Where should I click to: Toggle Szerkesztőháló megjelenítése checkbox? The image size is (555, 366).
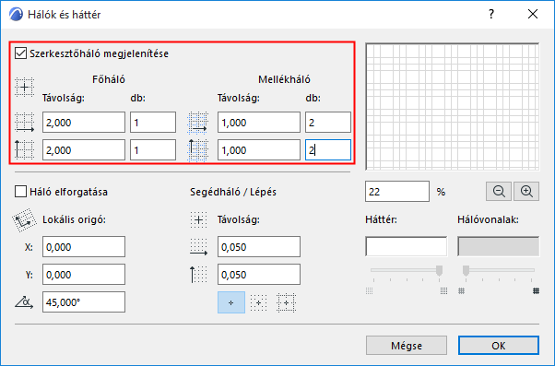[x=21, y=53]
